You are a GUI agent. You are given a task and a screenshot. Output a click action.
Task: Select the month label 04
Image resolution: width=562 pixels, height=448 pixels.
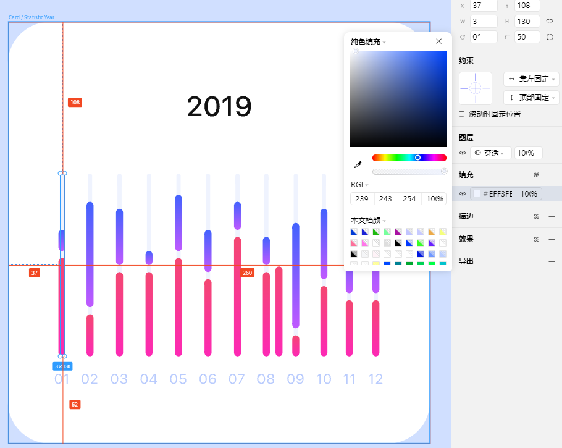149,379
